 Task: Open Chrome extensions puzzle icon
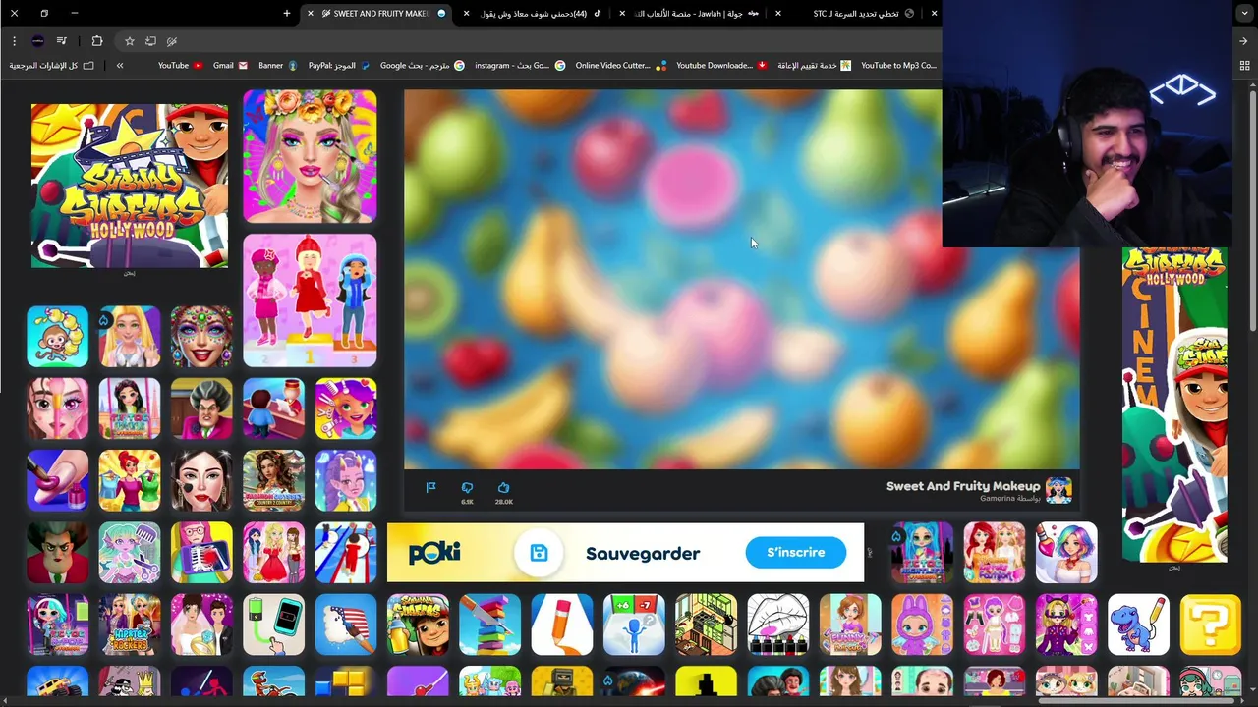pyautogui.click(x=96, y=41)
